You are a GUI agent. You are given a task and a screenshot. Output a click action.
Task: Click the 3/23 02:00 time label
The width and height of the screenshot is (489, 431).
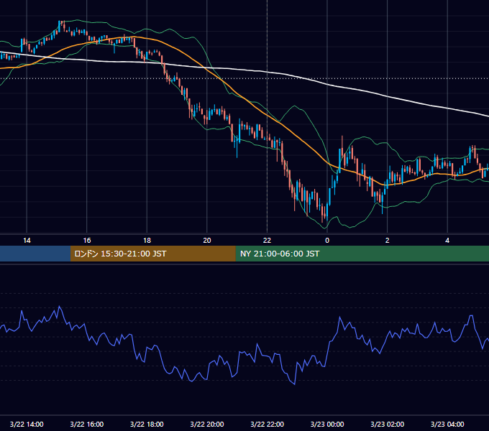(x=388, y=424)
